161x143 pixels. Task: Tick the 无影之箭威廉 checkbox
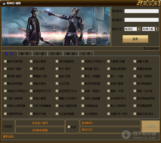click(x=83, y=98)
